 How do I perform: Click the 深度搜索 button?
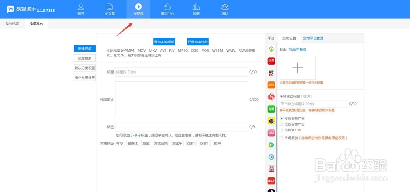[85, 58]
